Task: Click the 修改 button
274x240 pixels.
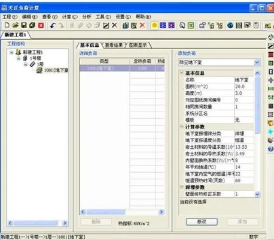Action: tap(202, 221)
